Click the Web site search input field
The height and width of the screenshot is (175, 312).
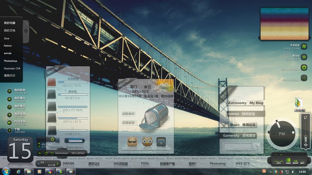238,146
